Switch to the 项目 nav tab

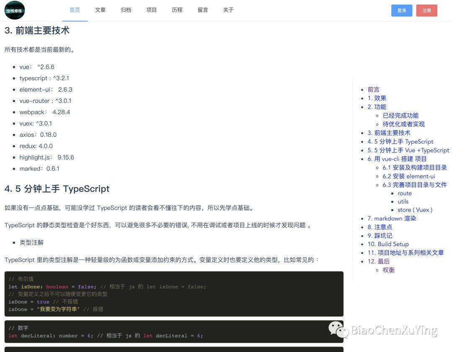click(x=152, y=10)
